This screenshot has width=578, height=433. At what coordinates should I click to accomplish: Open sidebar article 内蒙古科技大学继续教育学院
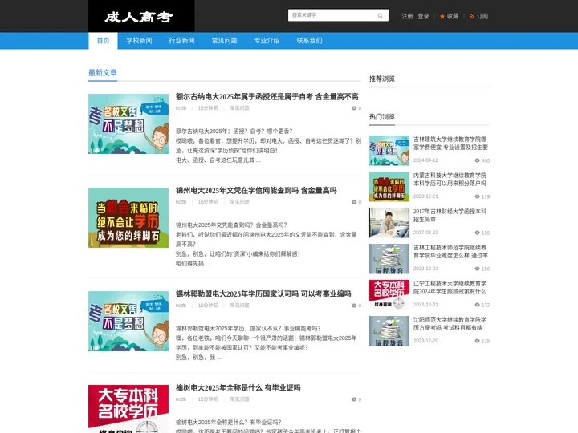click(x=450, y=180)
